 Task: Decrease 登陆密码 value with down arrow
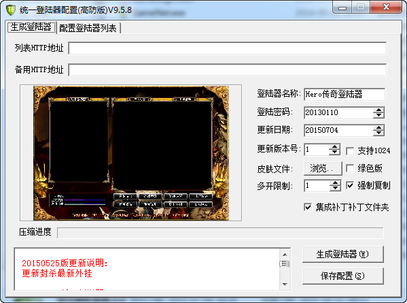coord(378,116)
